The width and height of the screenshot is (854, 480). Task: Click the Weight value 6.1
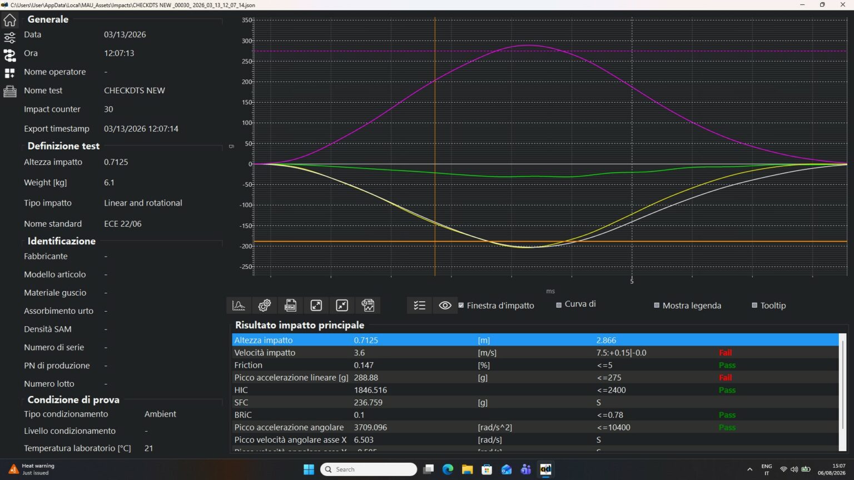[x=109, y=183]
